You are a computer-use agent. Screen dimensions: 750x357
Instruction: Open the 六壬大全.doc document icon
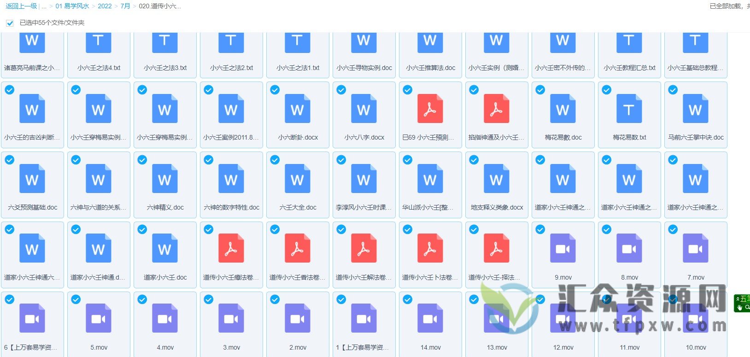(x=297, y=179)
